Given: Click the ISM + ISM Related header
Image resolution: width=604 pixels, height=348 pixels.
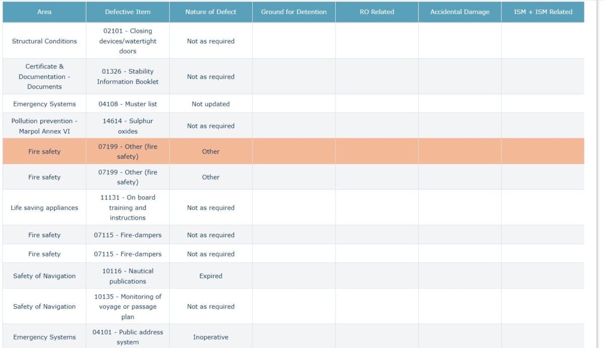Looking at the screenshot, I should click(x=543, y=12).
